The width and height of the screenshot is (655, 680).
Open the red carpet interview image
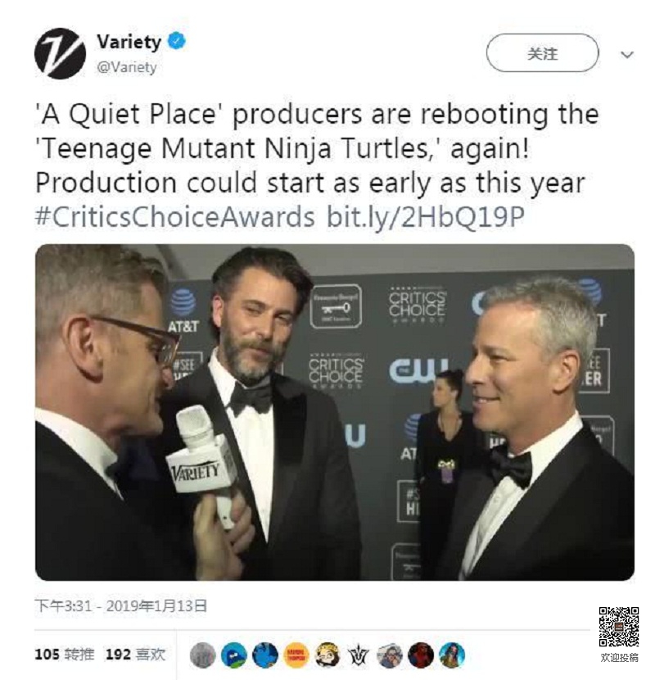(334, 412)
